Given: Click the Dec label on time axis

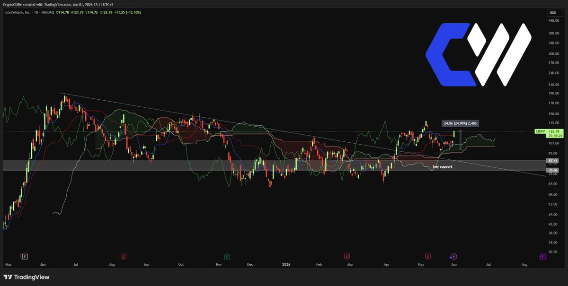Looking at the screenshot, I should tap(250, 264).
